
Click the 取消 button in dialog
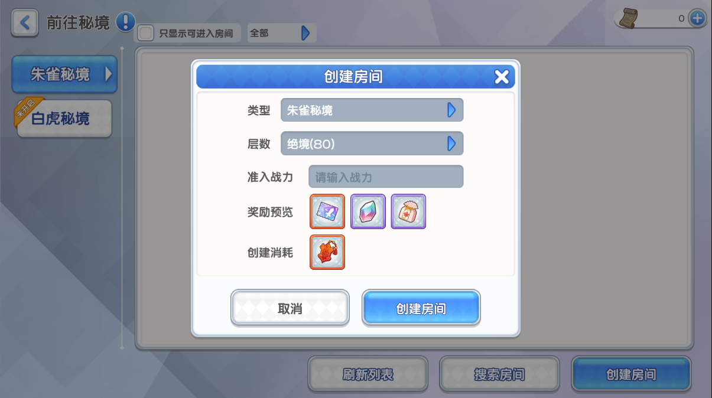pos(290,308)
